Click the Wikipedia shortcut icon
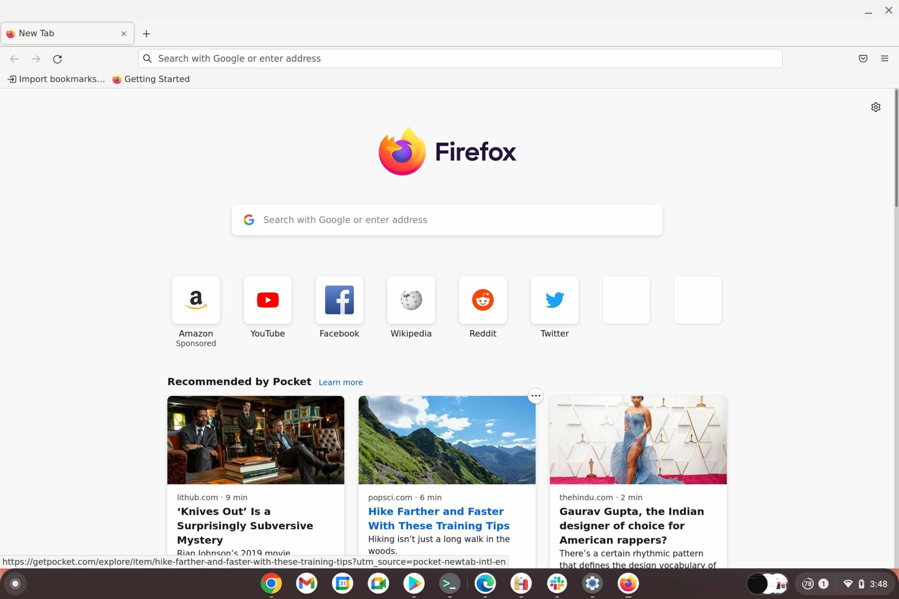Viewport: 899px width, 599px height. click(411, 299)
